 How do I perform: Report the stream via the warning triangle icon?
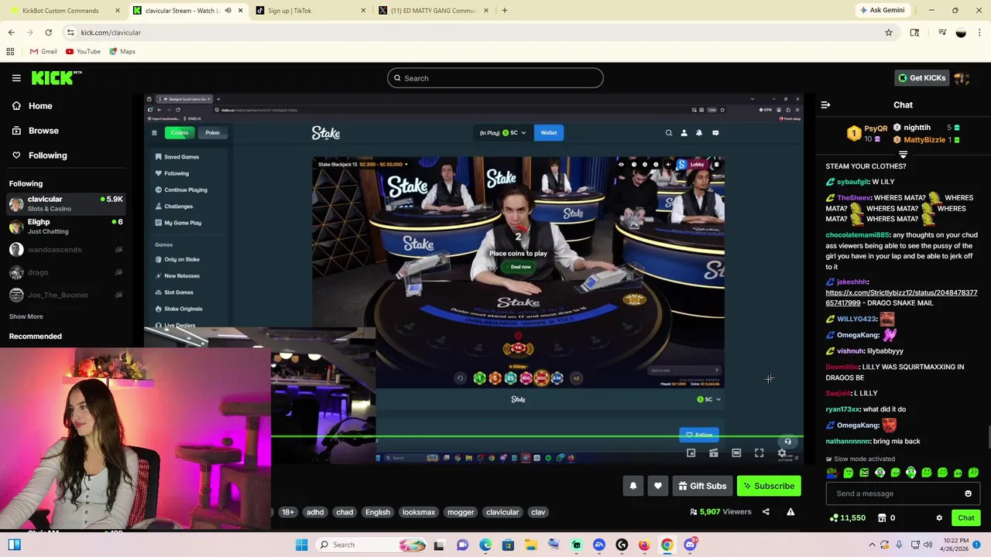[x=790, y=511]
